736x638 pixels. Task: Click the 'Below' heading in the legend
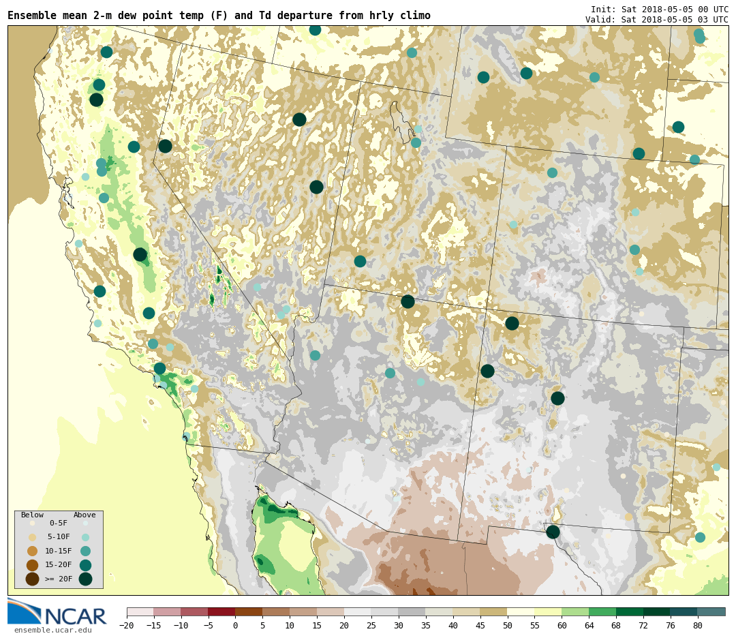tap(32, 515)
